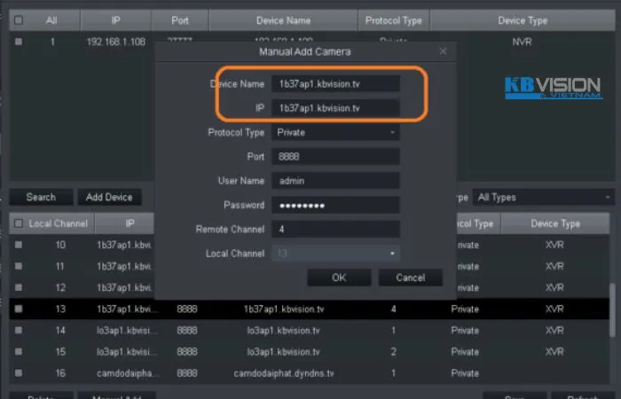Click the Remote Channel field

(335, 230)
